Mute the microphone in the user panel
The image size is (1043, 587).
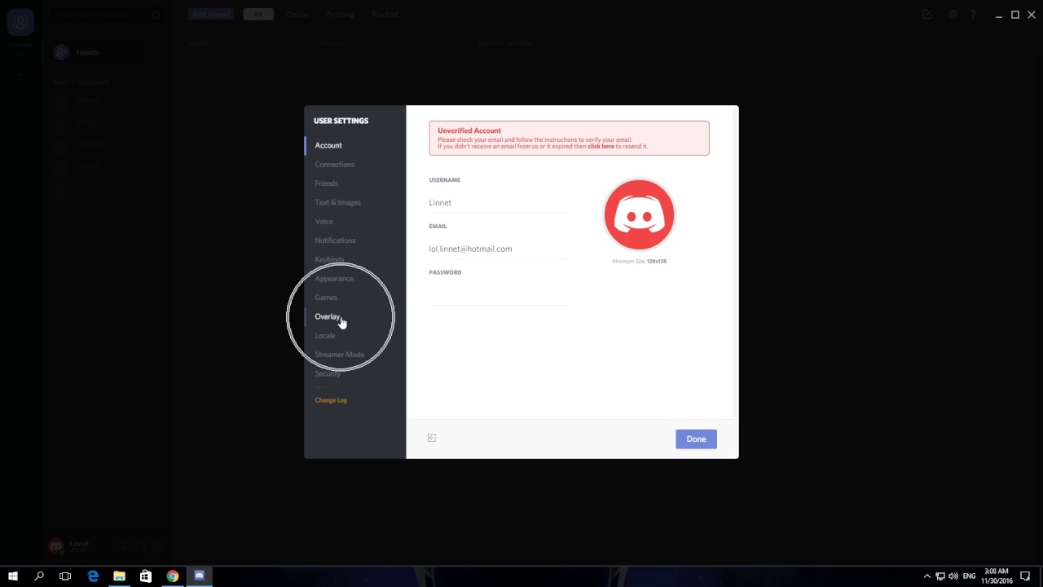pos(122,546)
